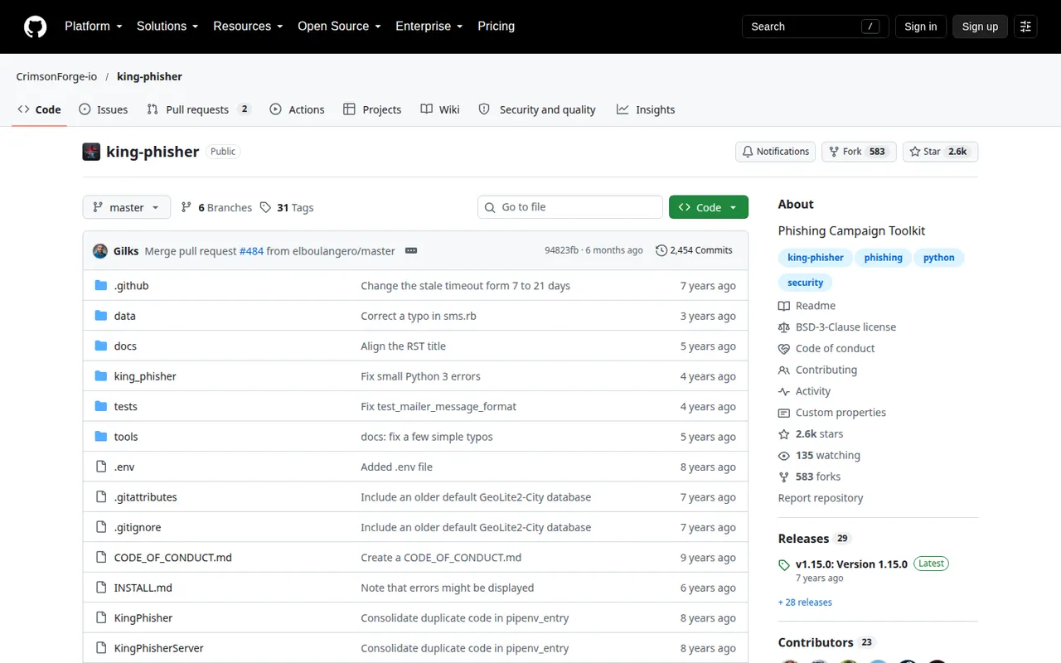This screenshot has width=1061, height=663.
Task: Open the Actions tab
Action: pyautogui.click(x=297, y=109)
